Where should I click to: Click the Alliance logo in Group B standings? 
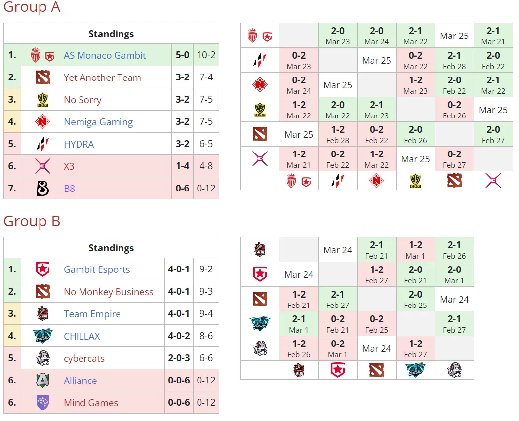click(42, 381)
